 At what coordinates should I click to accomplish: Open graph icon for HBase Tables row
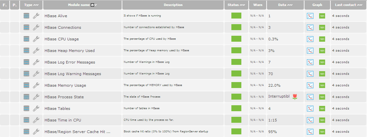click(x=310, y=109)
